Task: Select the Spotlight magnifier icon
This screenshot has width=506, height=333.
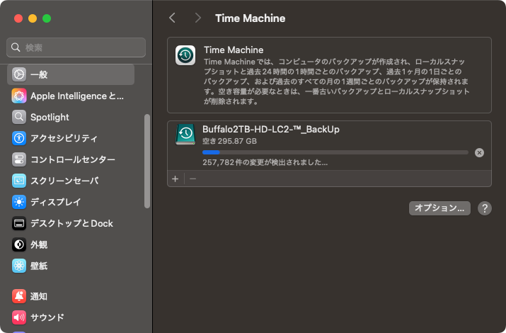Action: (x=19, y=117)
